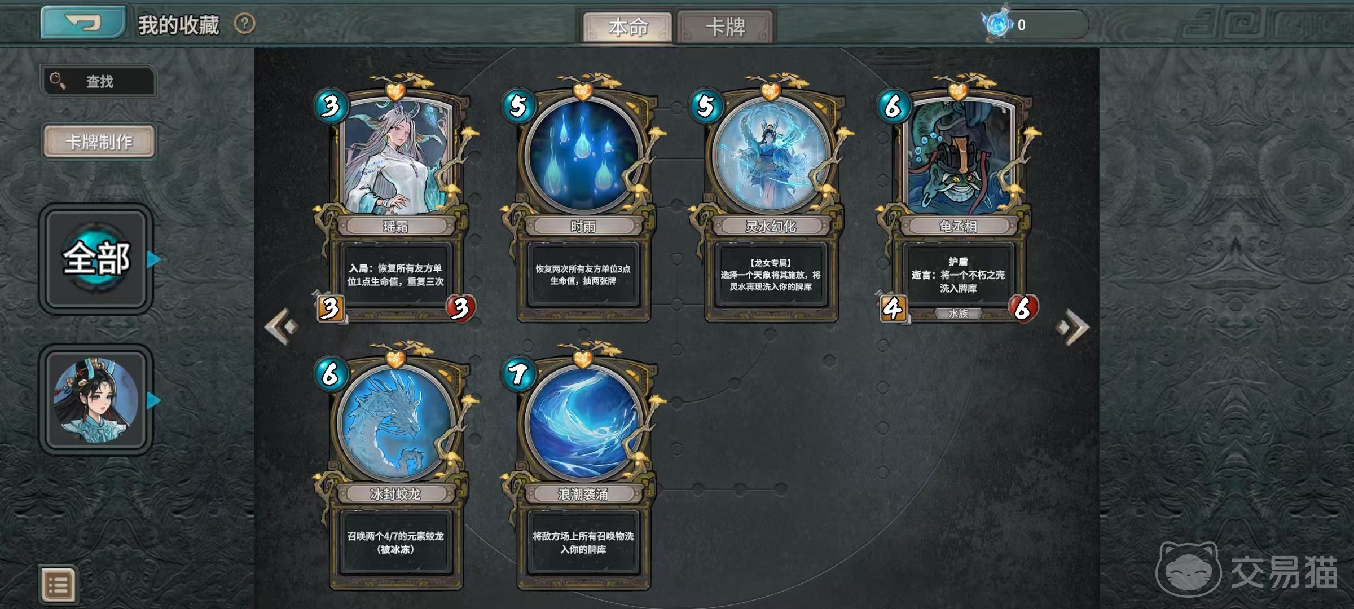This screenshot has width=1354, height=609.
Task: Click the 查找 search field
Action: 98,81
